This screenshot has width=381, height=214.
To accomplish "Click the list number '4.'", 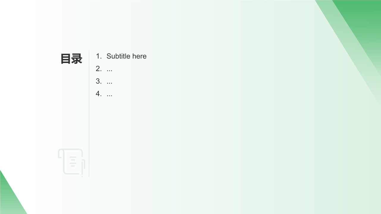I will [x=99, y=94].
